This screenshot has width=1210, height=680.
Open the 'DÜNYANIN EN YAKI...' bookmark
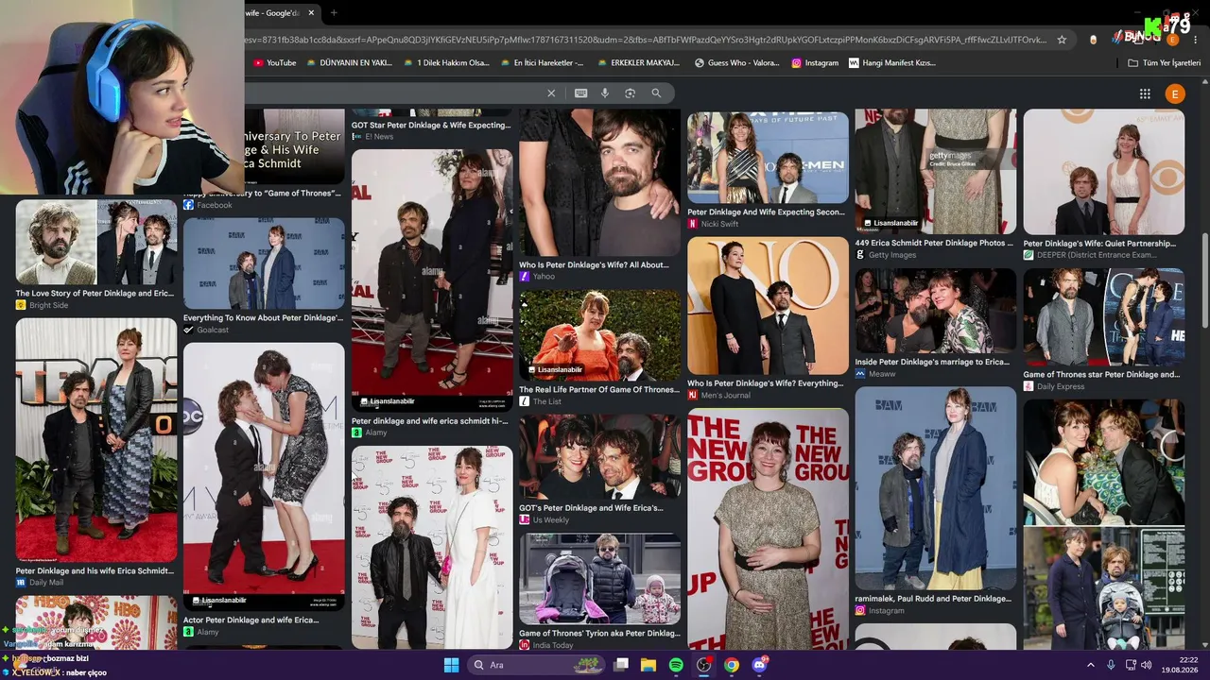[x=349, y=63]
